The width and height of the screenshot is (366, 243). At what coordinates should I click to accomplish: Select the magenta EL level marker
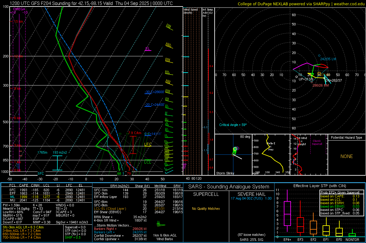click(148, 49)
